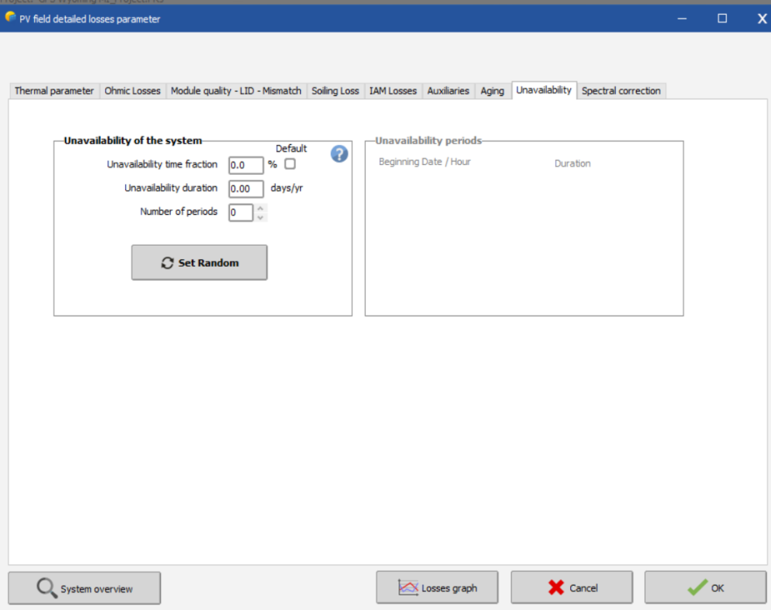Image resolution: width=771 pixels, height=610 pixels.
Task: Open the System overview
Action: pos(85,588)
